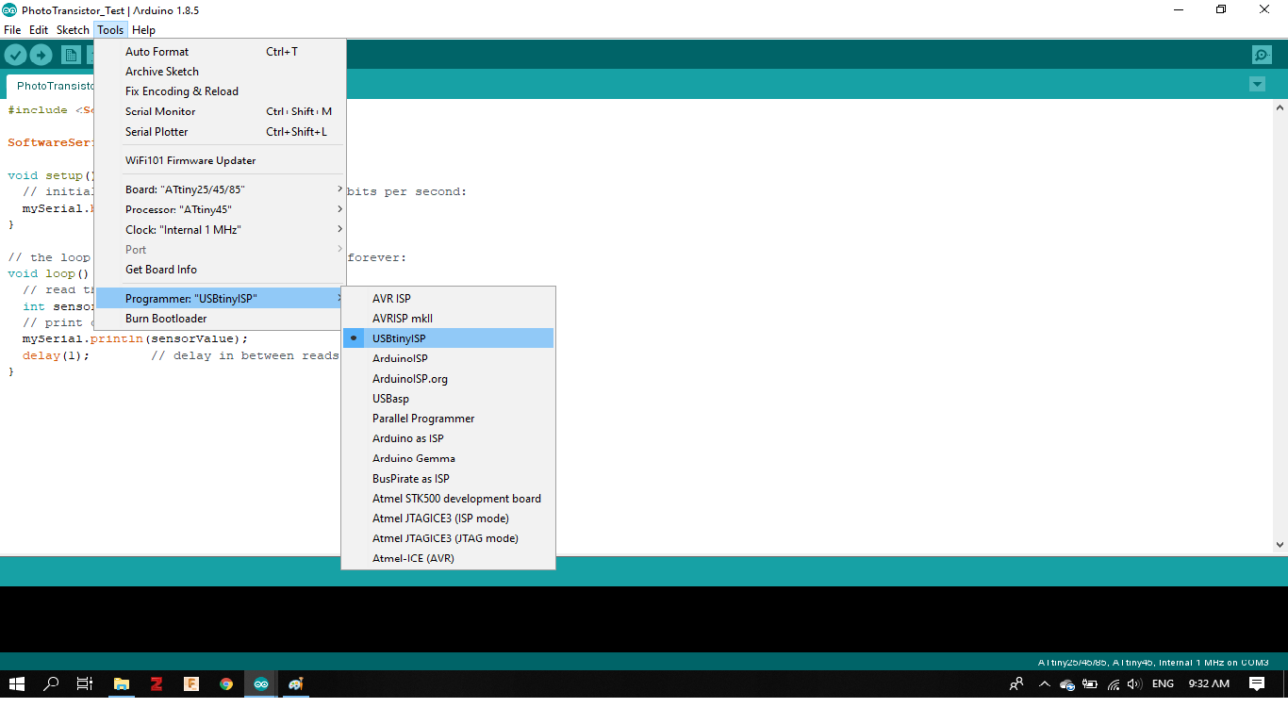Expand the Programmer "USBtinyISP" submenu
This screenshot has height=724, width=1288.
(221, 299)
